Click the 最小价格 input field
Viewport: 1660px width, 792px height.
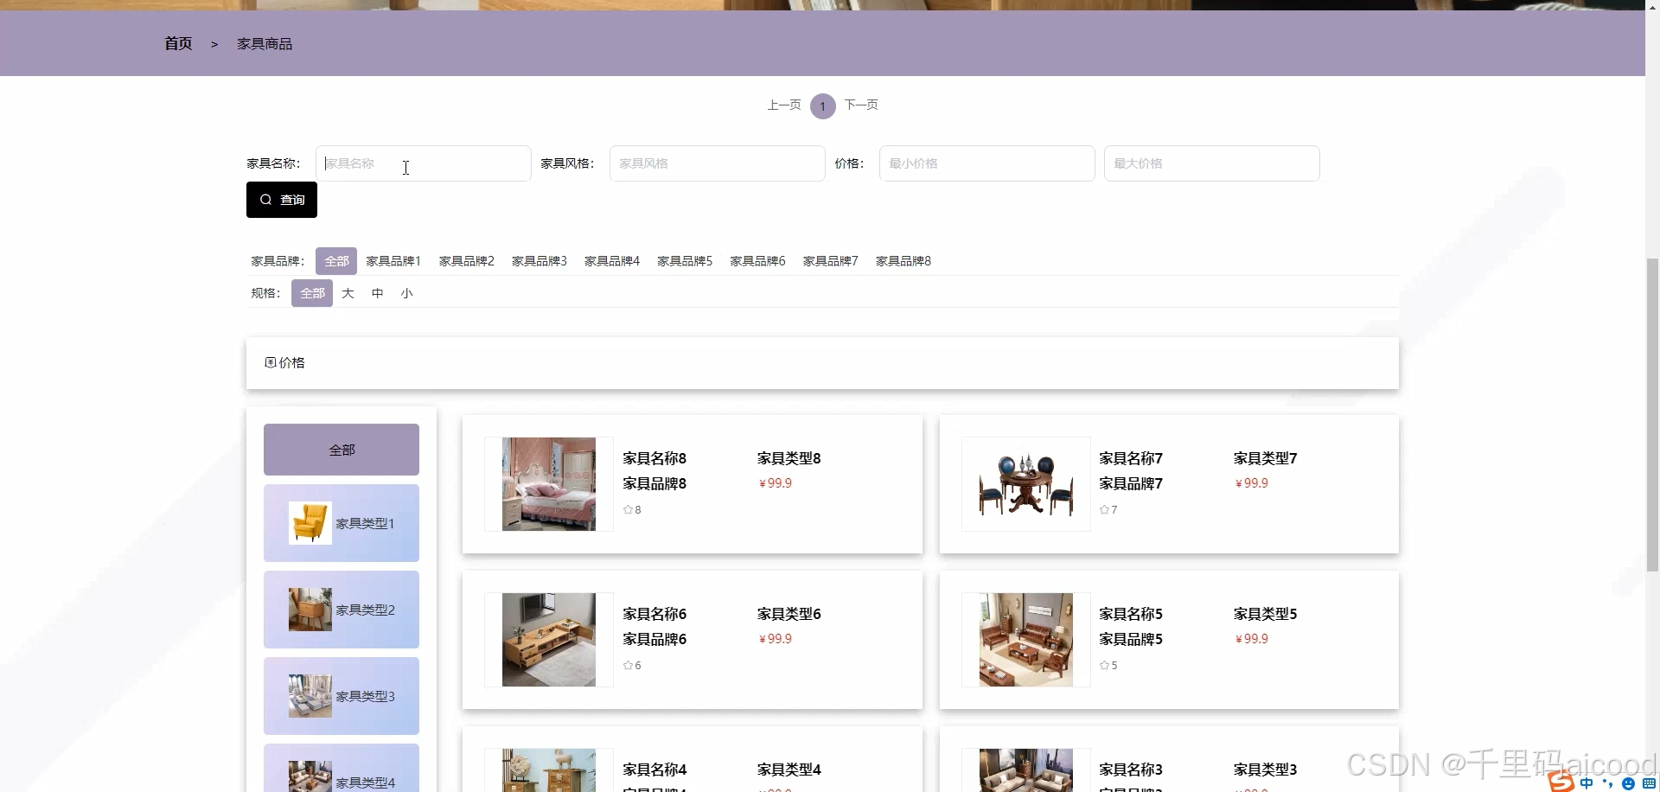(987, 163)
